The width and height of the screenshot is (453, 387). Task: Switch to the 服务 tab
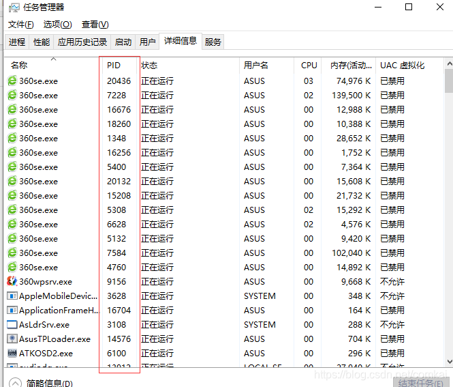click(x=213, y=42)
